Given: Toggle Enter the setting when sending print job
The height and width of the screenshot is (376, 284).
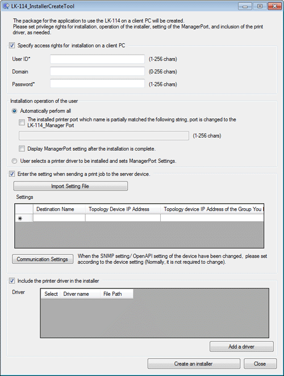Looking at the screenshot, I should pos(12,174).
